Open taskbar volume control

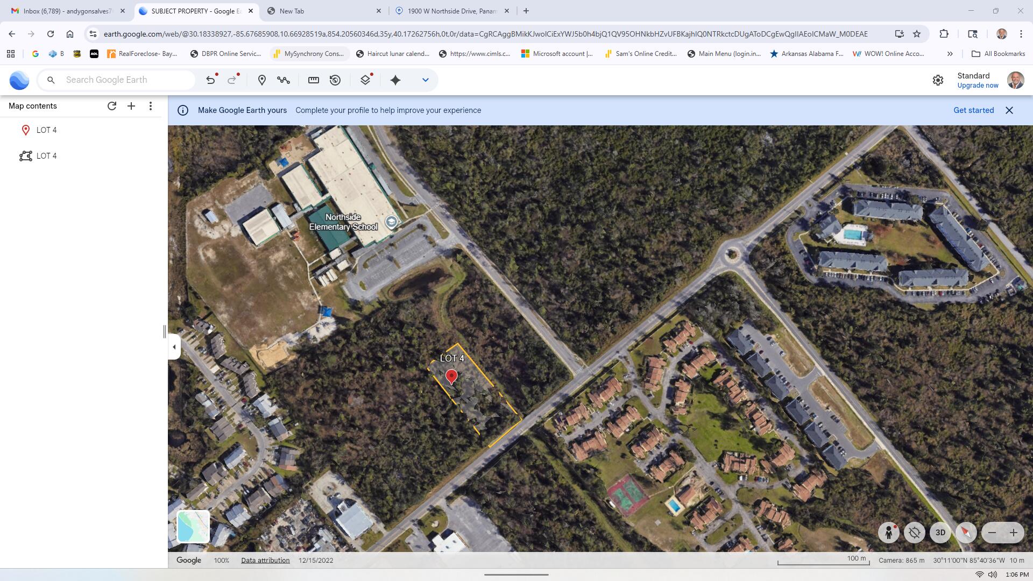993,575
